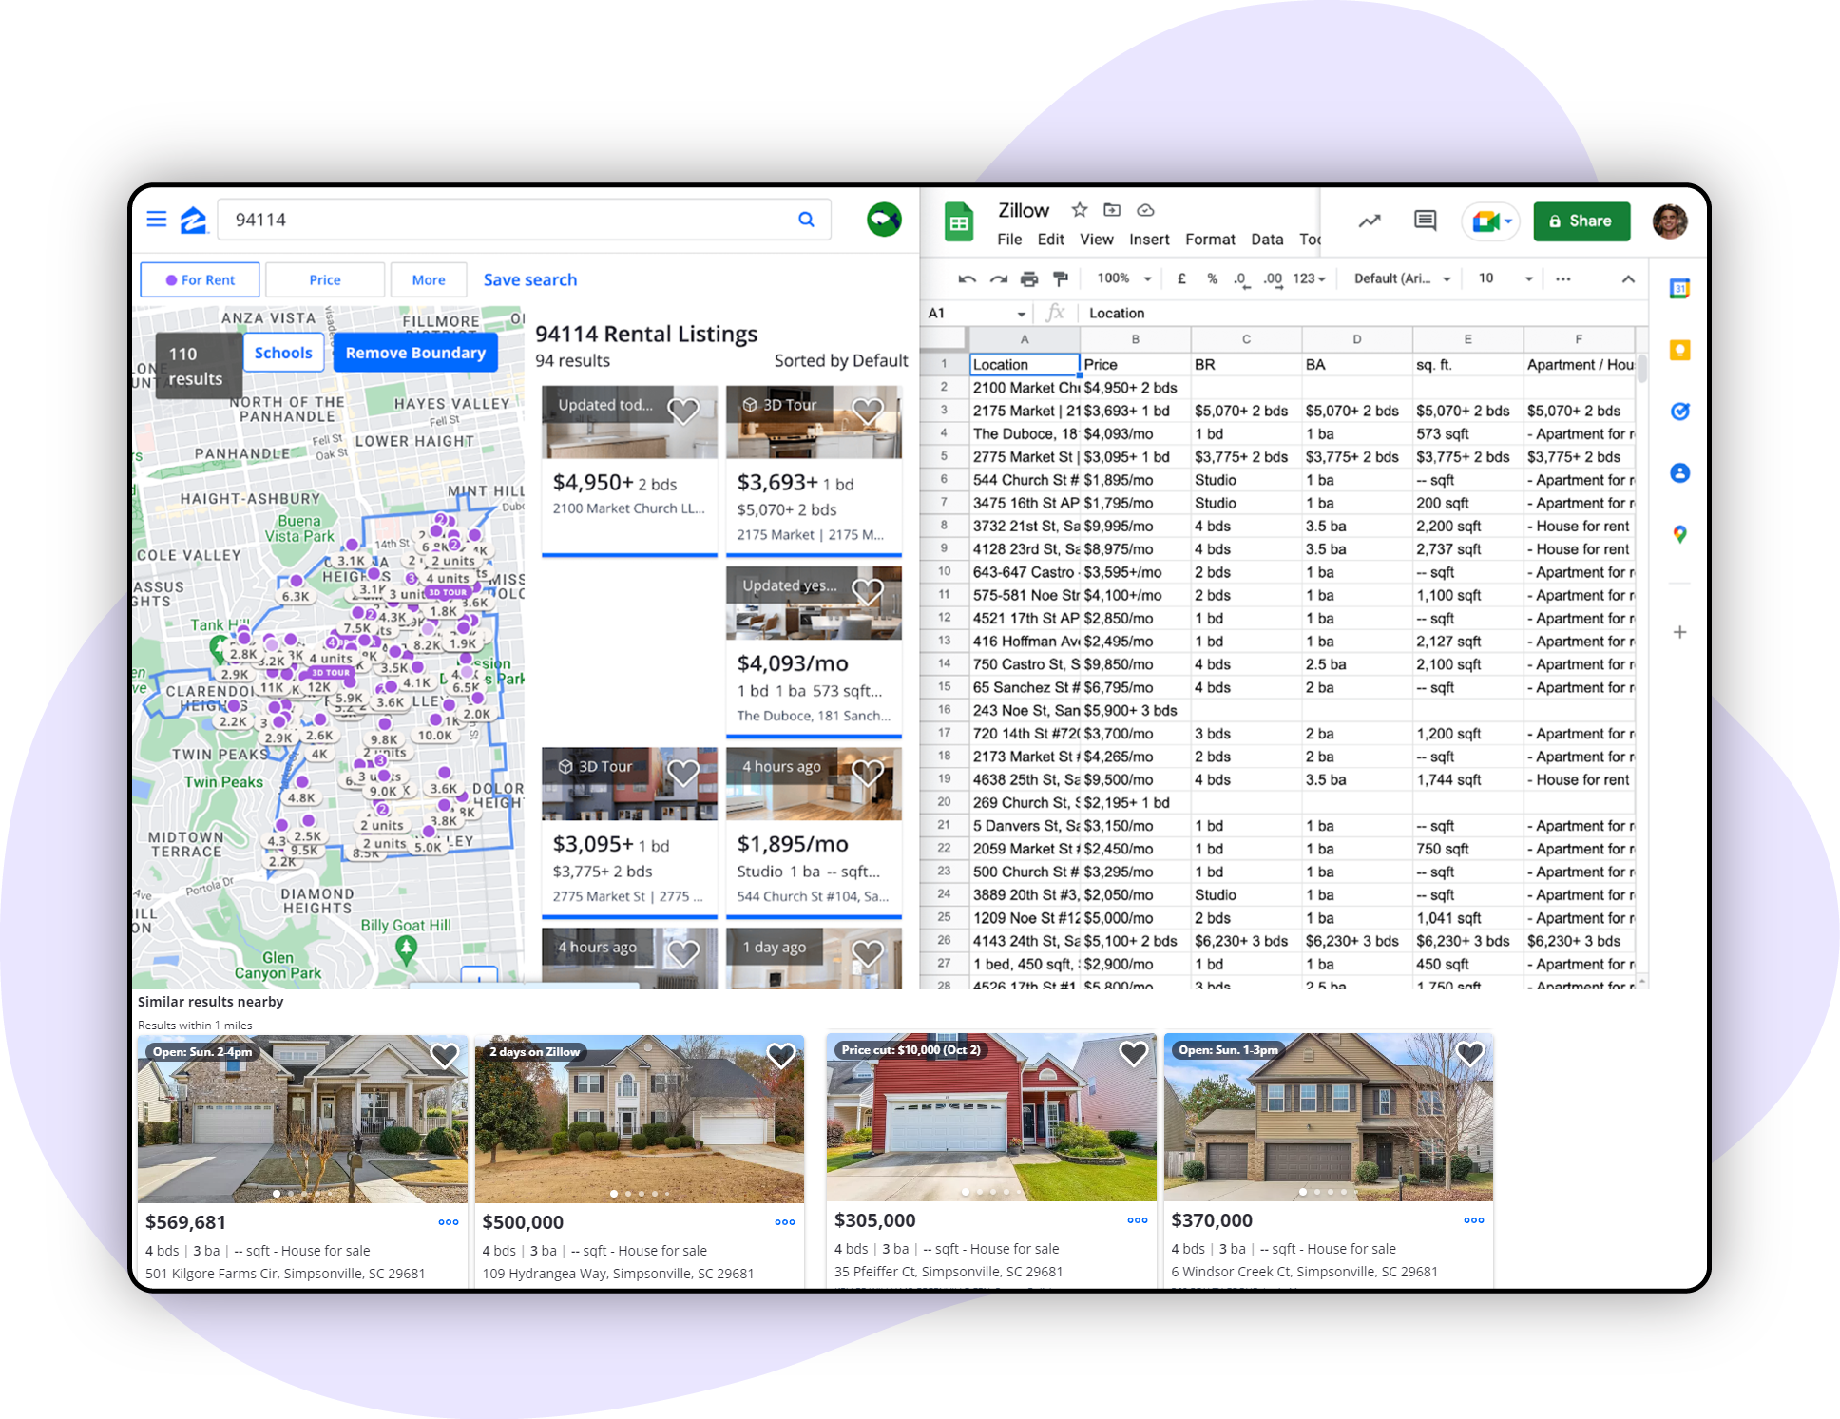The height and width of the screenshot is (1419, 1840).
Task: Open the Insert menu in Sheets
Action: click(x=1149, y=240)
